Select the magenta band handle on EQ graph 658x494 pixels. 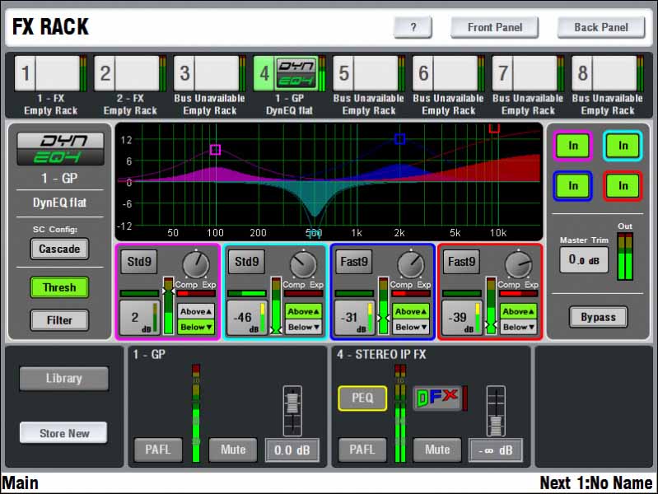[215, 150]
